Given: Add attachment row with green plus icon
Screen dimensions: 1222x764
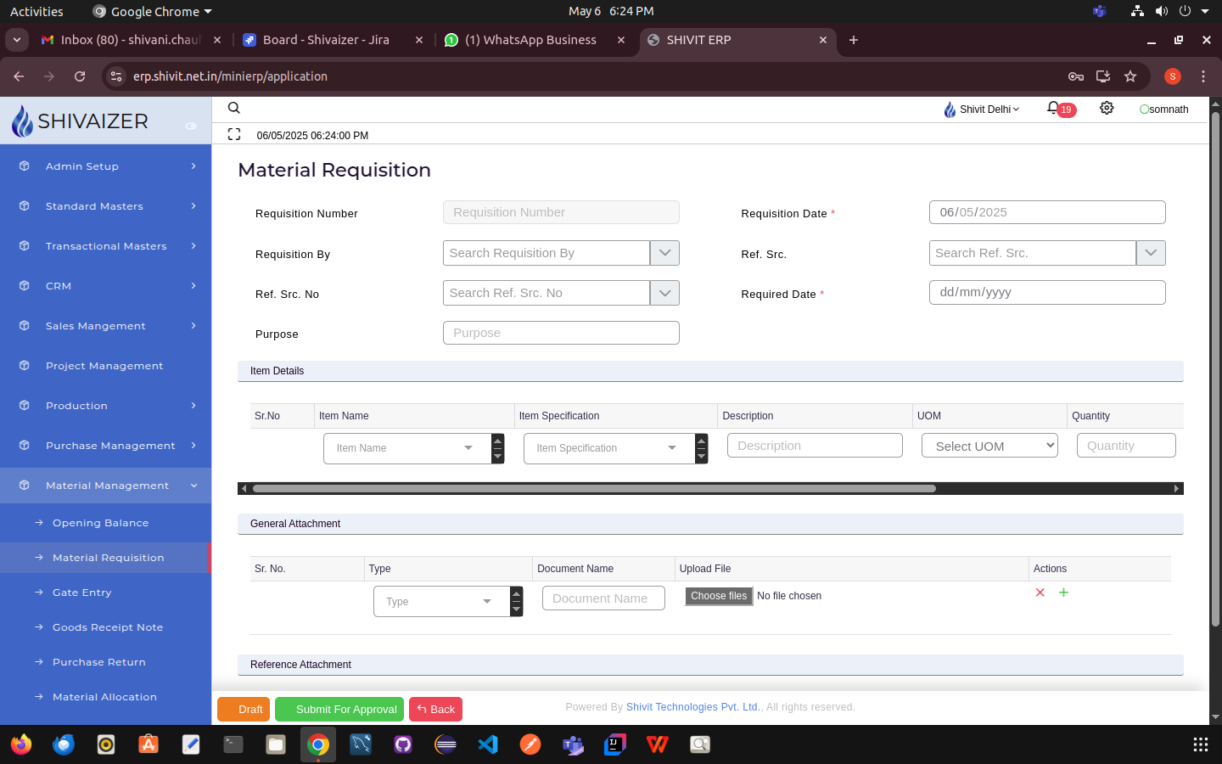Looking at the screenshot, I should [x=1063, y=593].
